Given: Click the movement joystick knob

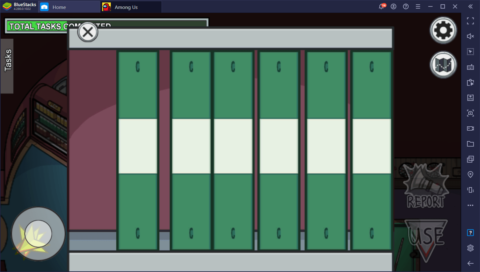Looking at the screenshot, I should point(38,234).
